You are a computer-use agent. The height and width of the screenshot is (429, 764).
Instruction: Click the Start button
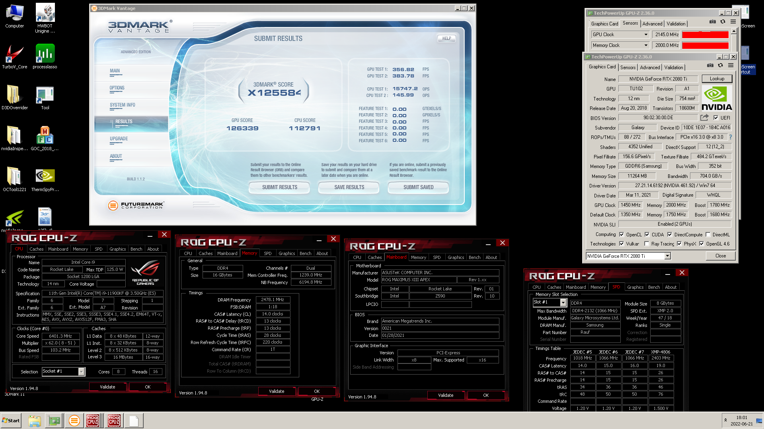11,421
